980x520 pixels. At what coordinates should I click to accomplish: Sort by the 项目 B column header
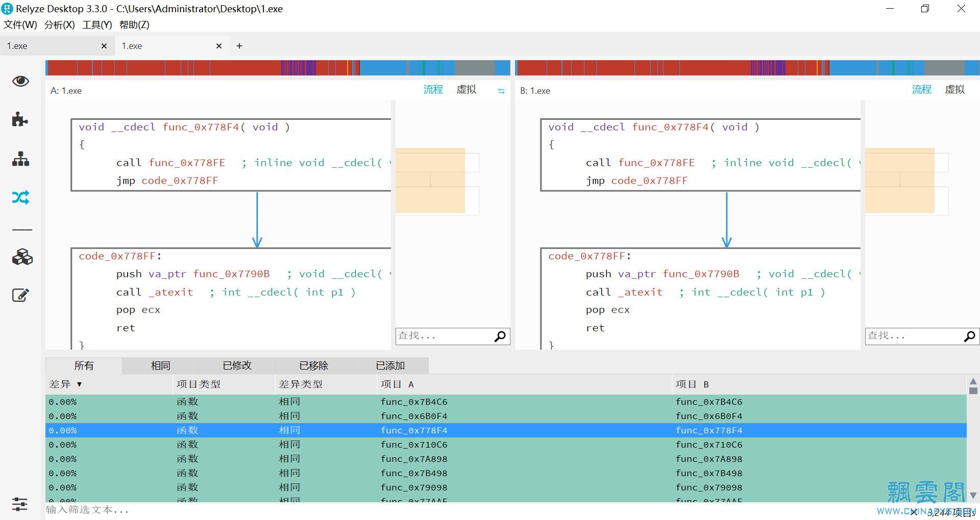(x=819, y=384)
